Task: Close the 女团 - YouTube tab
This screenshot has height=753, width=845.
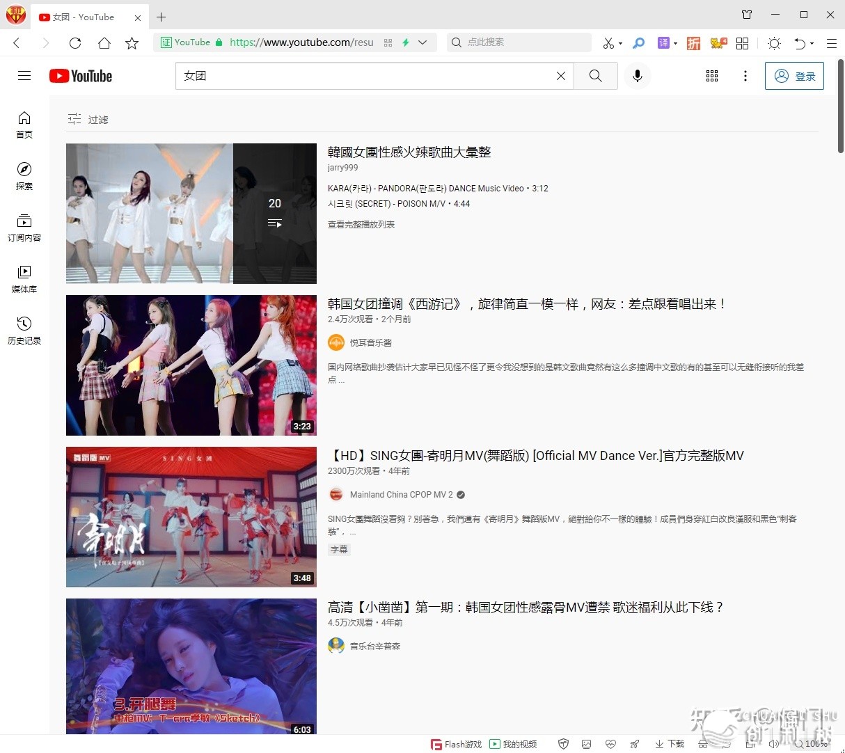Action: [x=138, y=17]
